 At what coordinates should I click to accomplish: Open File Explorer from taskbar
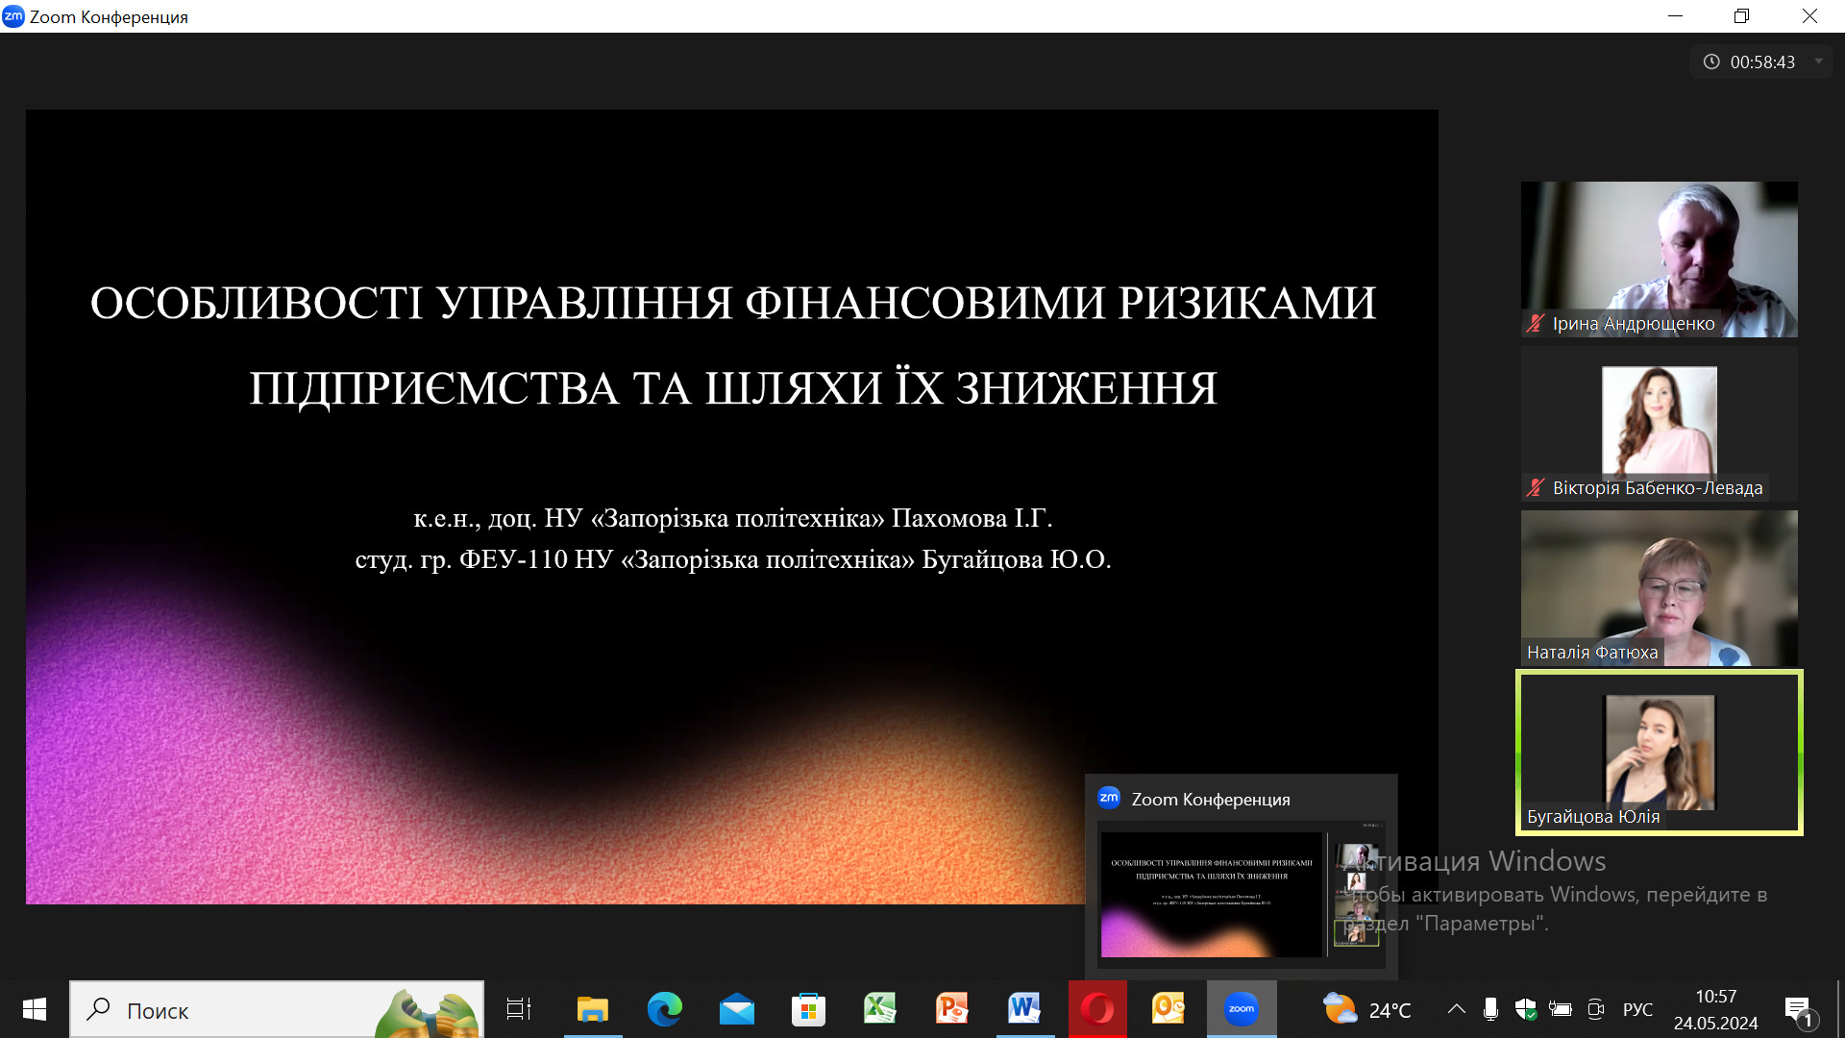pyautogui.click(x=592, y=1009)
